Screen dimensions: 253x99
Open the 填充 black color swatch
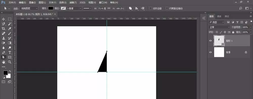point(51,8)
